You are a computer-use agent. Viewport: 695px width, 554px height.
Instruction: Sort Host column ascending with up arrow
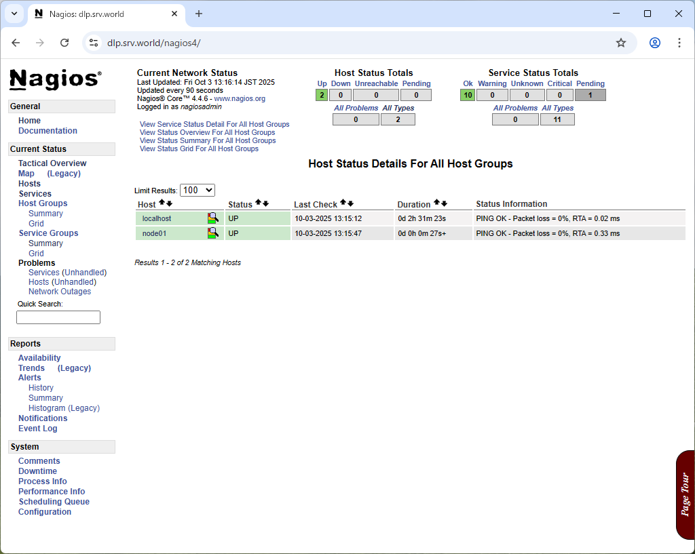(162, 203)
